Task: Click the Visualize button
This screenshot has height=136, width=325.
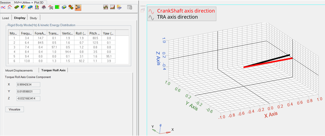Action: tap(14, 109)
